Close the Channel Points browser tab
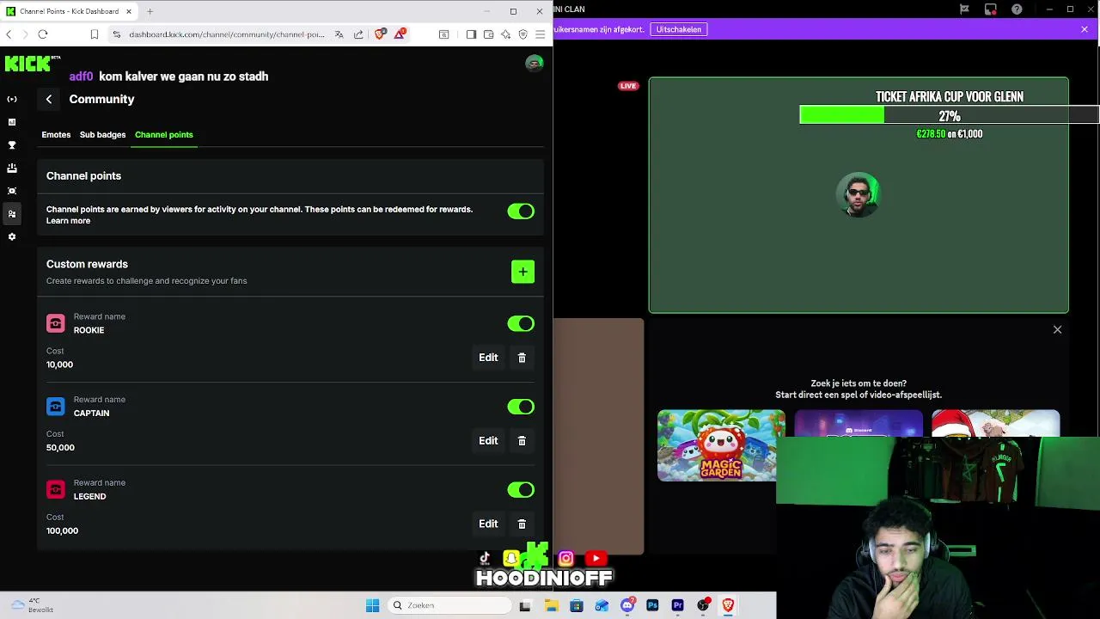The image size is (1100, 619). tap(129, 11)
